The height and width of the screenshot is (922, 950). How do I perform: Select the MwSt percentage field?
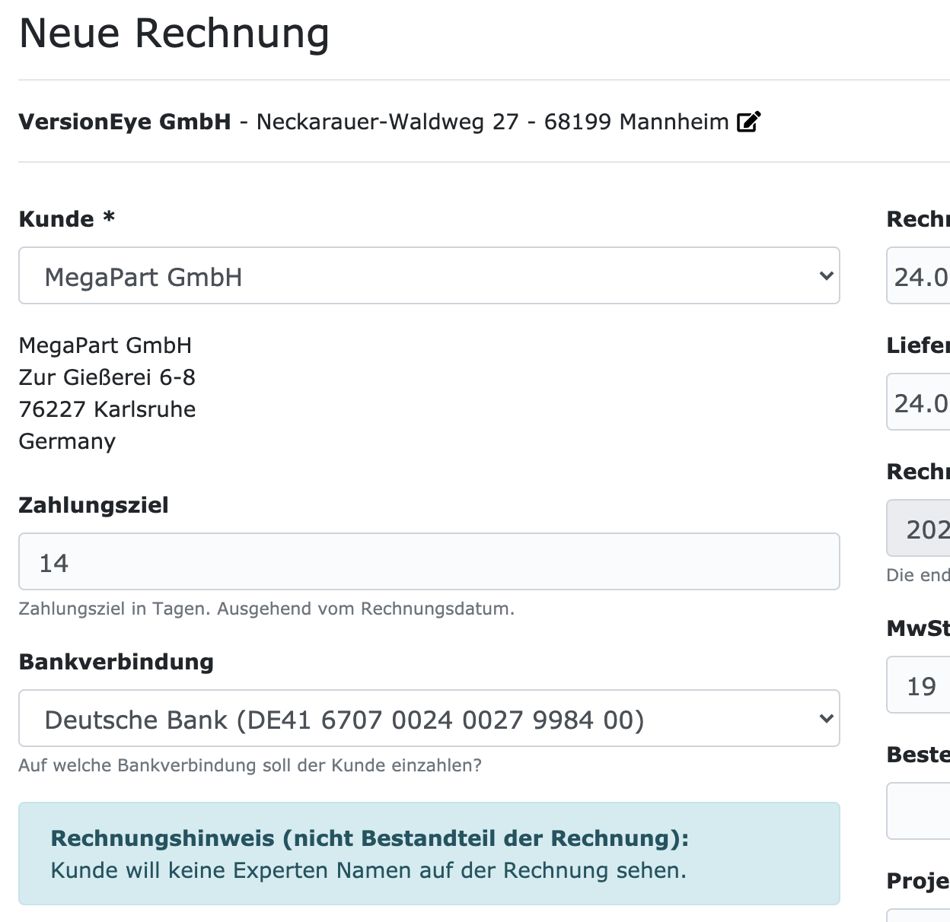point(921,685)
